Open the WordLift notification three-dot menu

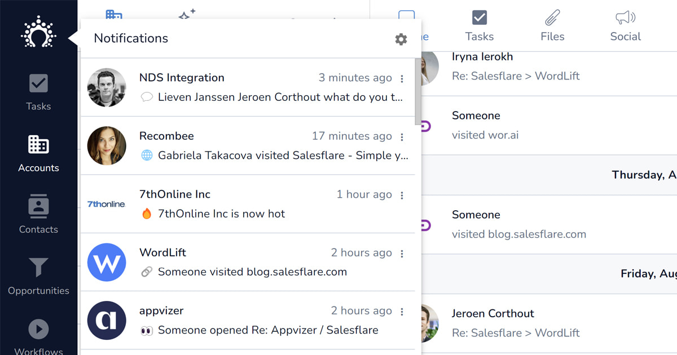(x=402, y=253)
